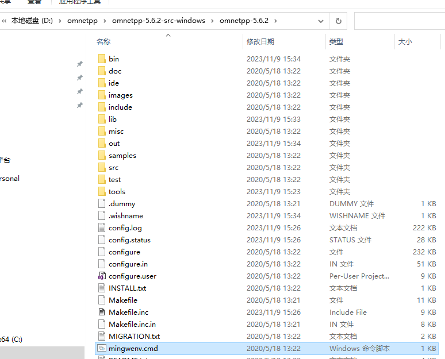Click the third quick access pin icon
Image resolution: width=445 pixels, height=359 pixels.
(x=80, y=91)
